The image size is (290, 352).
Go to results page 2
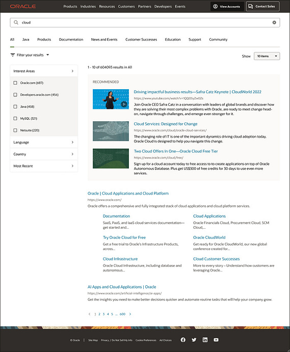click(99, 314)
